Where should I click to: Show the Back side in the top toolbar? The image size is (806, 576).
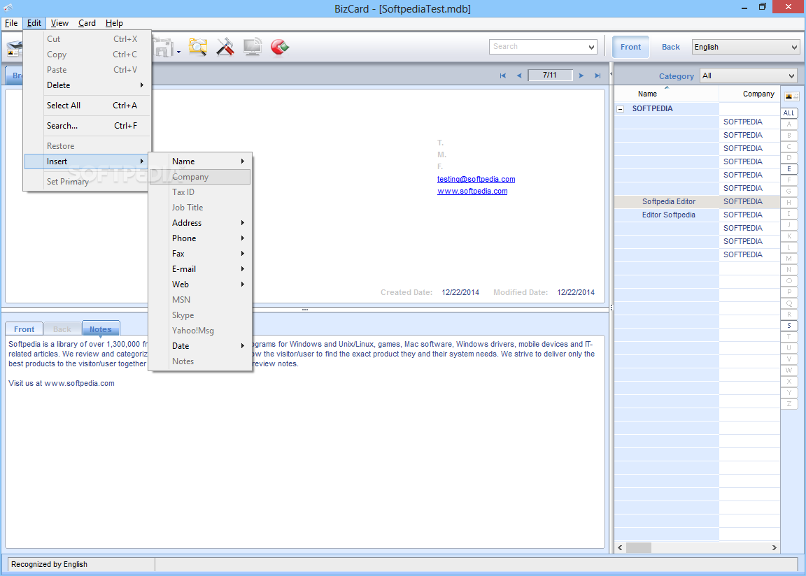click(671, 47)
